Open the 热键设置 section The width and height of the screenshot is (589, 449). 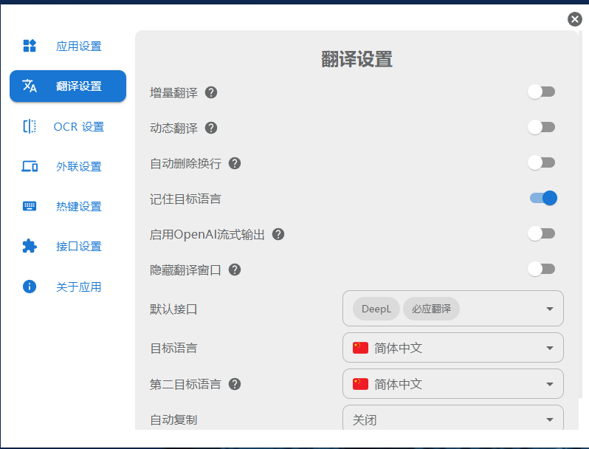click(x=68, y=206)
